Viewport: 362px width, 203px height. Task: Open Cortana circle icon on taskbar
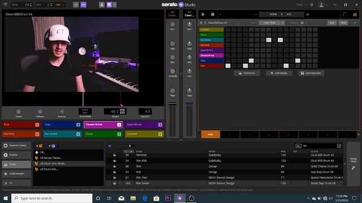(98, 198)
